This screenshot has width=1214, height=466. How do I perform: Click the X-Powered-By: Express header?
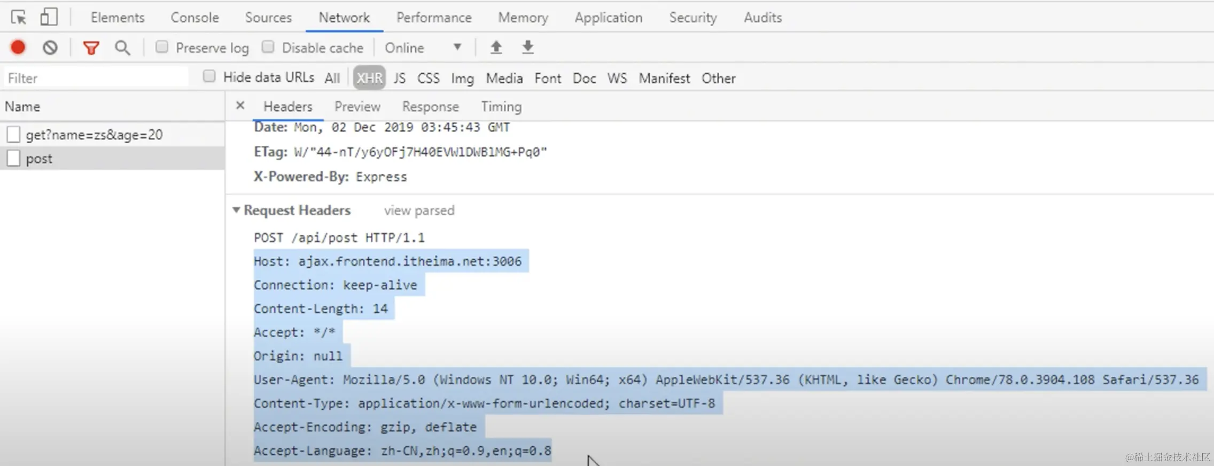click(x=330, y=176)
